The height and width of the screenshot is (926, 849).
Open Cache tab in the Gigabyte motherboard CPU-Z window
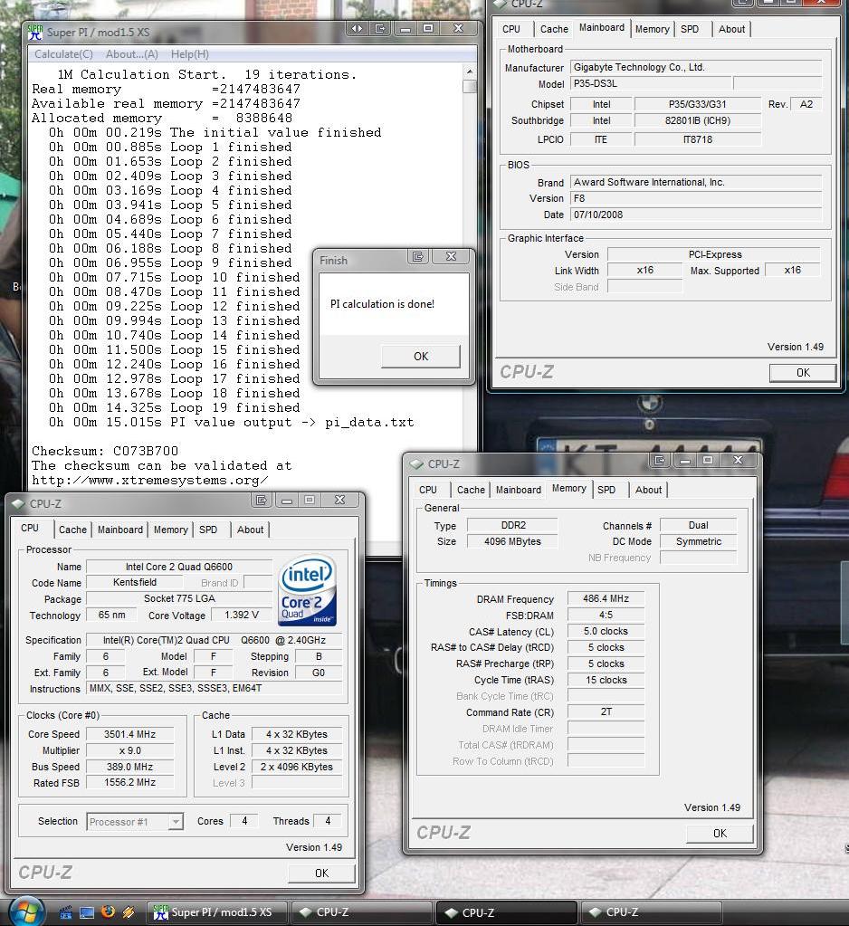coord(554,29)
